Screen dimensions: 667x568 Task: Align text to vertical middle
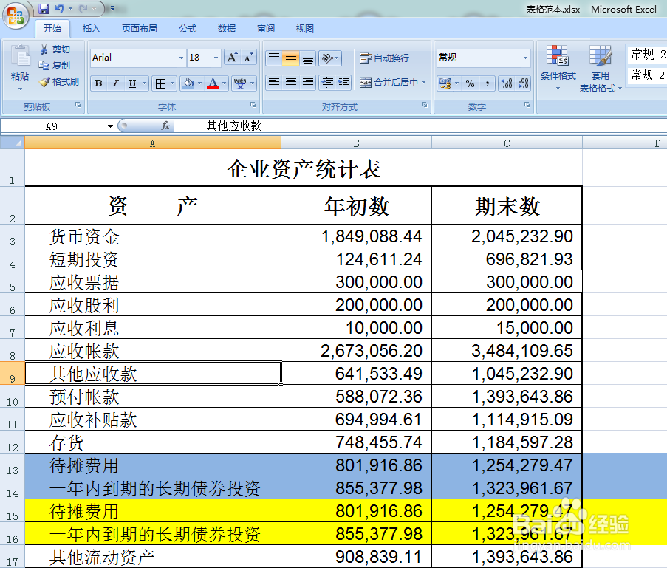coord(291,58)
